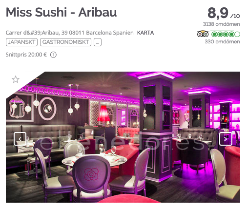This screenshot has height=209, width=247.
Task: Click the 8,9 rating score
Action: click(x=218, y=13)
